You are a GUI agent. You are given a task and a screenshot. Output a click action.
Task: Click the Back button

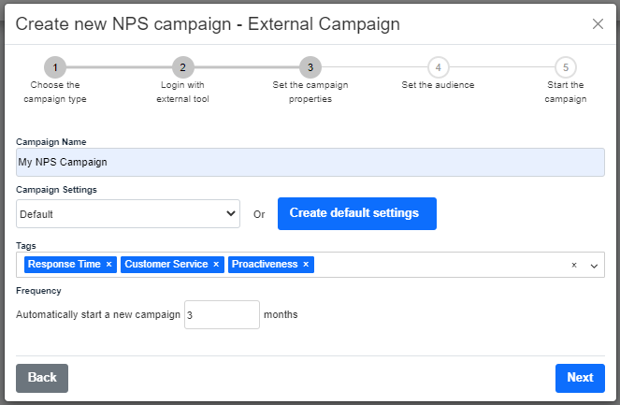42,378
